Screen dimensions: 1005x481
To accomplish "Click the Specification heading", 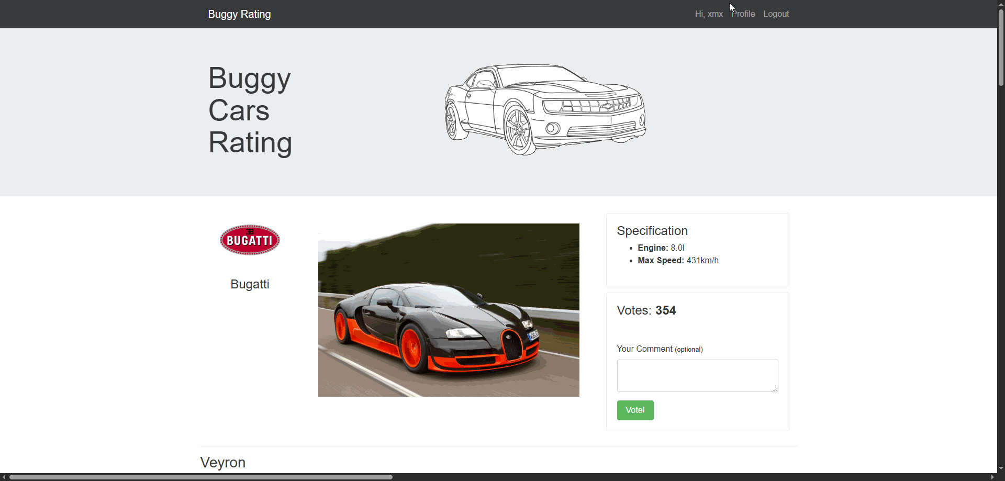I will [652, 231].
